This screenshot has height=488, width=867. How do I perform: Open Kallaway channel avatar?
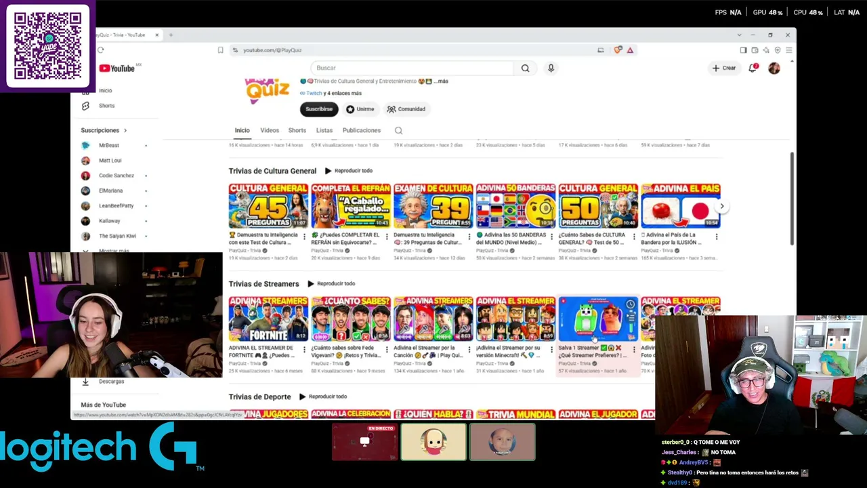[85, 221]
